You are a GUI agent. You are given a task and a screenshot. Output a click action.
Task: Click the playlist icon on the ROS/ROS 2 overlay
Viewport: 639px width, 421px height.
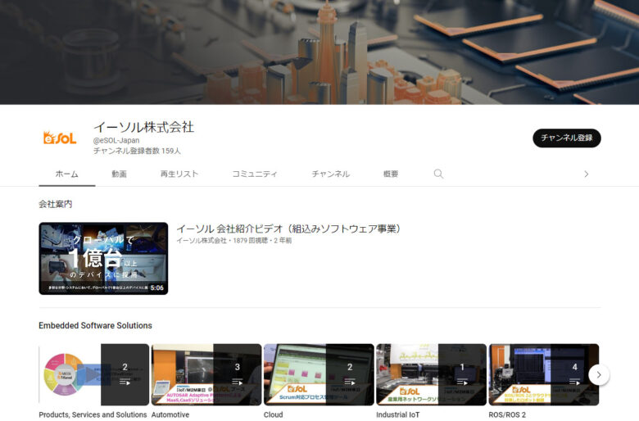(574, 383)
